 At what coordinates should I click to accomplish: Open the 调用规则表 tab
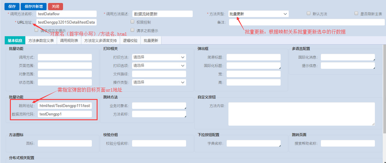[69, 41]
